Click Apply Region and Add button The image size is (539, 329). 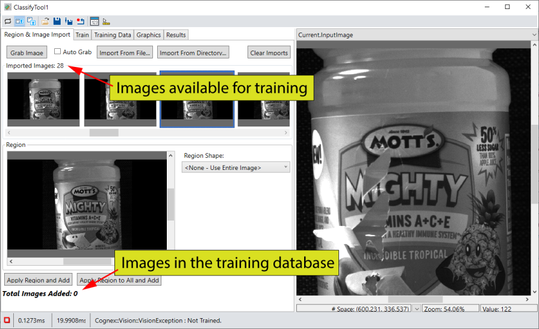click(x=38, y=280)
